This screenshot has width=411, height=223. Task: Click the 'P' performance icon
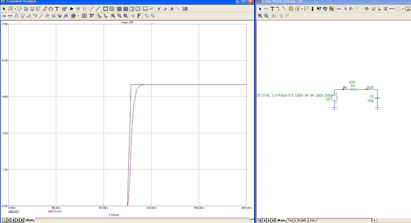pos(92,16)
